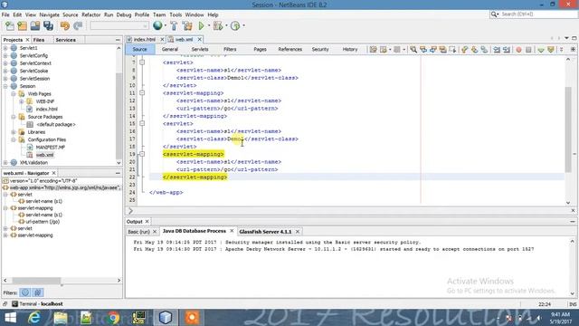Open the Debug menu

[124, 14]
